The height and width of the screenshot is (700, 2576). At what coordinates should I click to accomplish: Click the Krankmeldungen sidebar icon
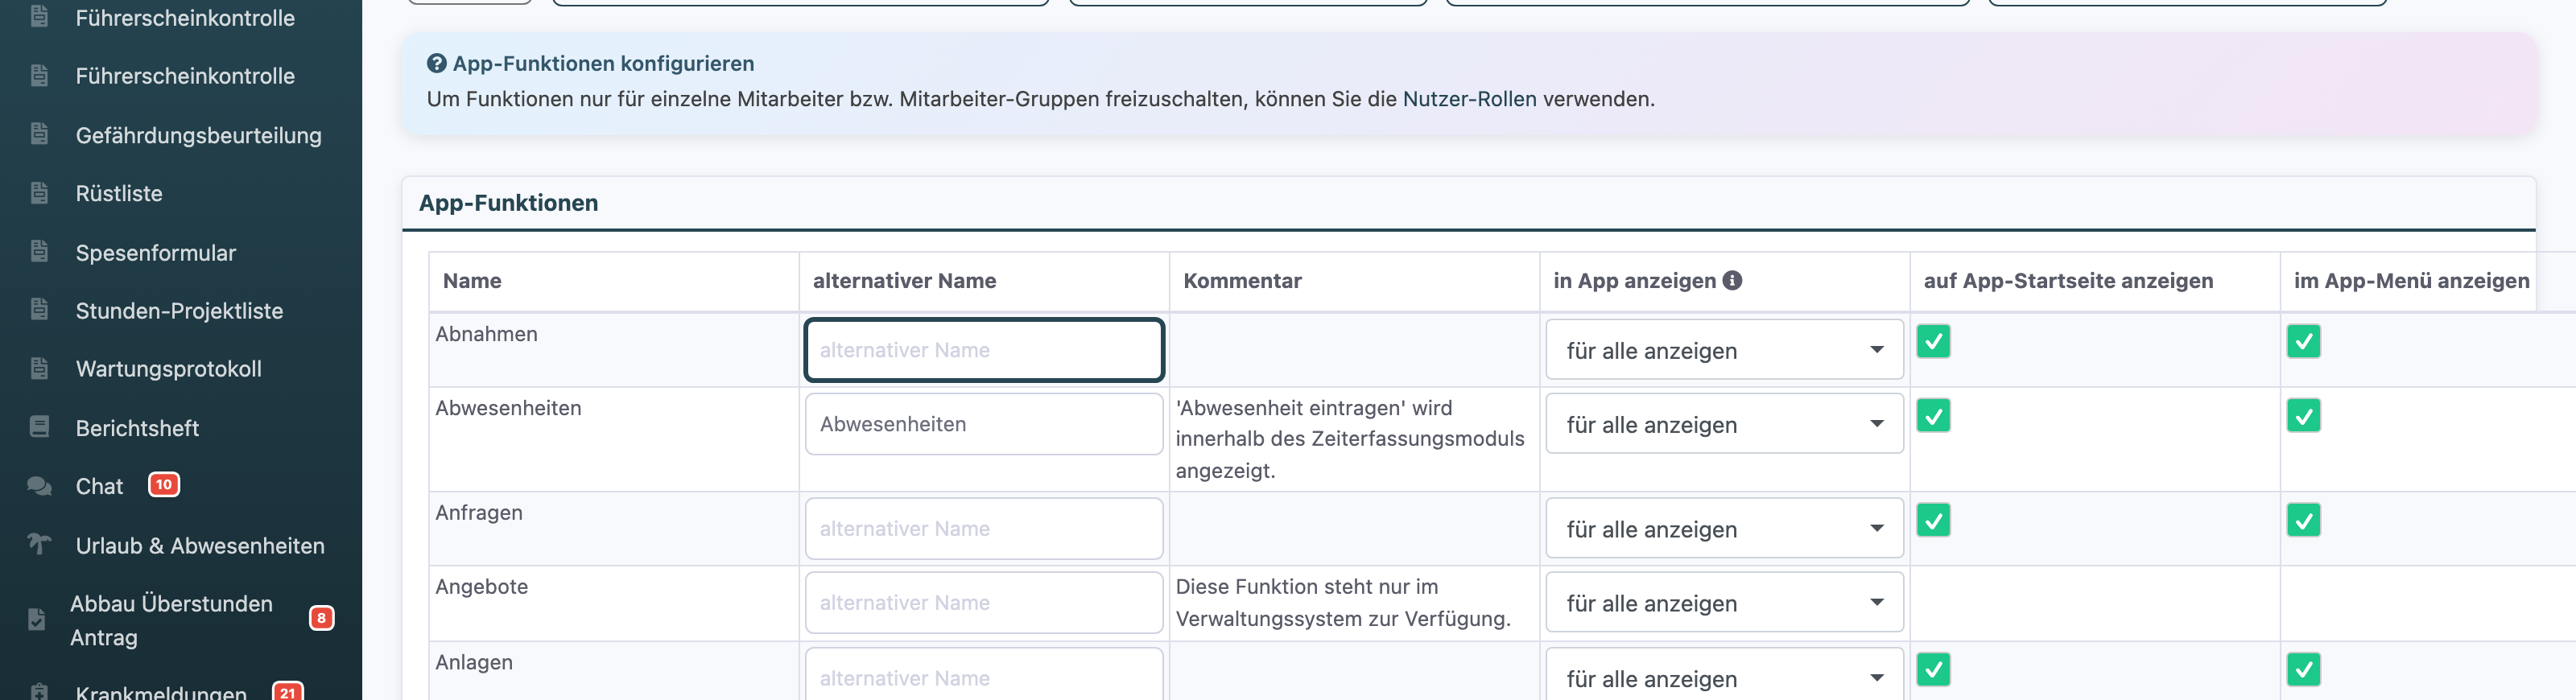point(39,691)
